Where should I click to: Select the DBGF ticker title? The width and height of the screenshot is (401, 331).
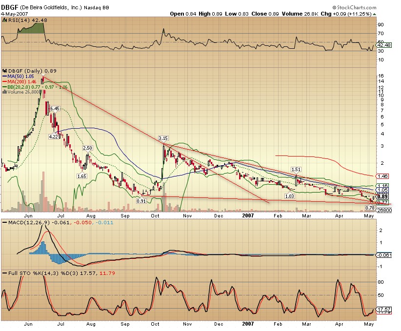(9, 7)
